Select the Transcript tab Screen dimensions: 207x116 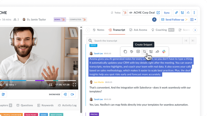pyautogui.click(x=117, y=30)
